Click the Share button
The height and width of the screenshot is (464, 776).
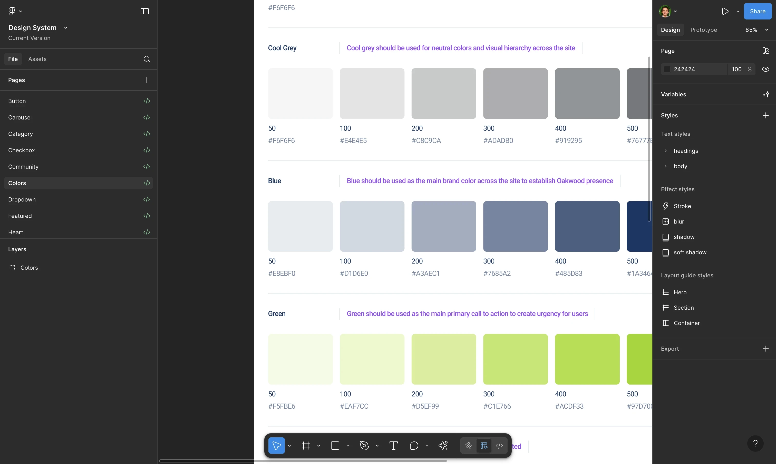coord(757,11)
